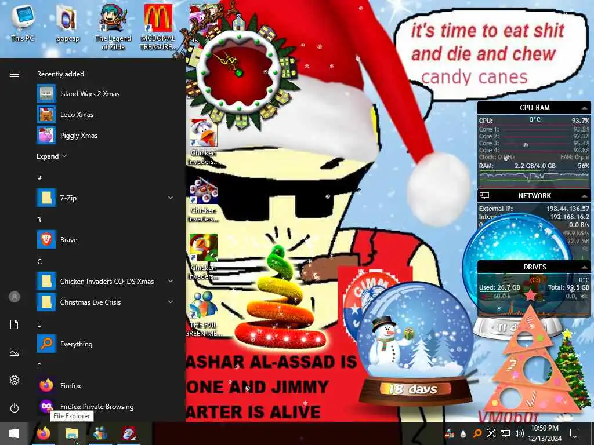The width and height of the screenshot is (594, 445).
Task: Click the Windows Start button
Action: tap(14, 433)
